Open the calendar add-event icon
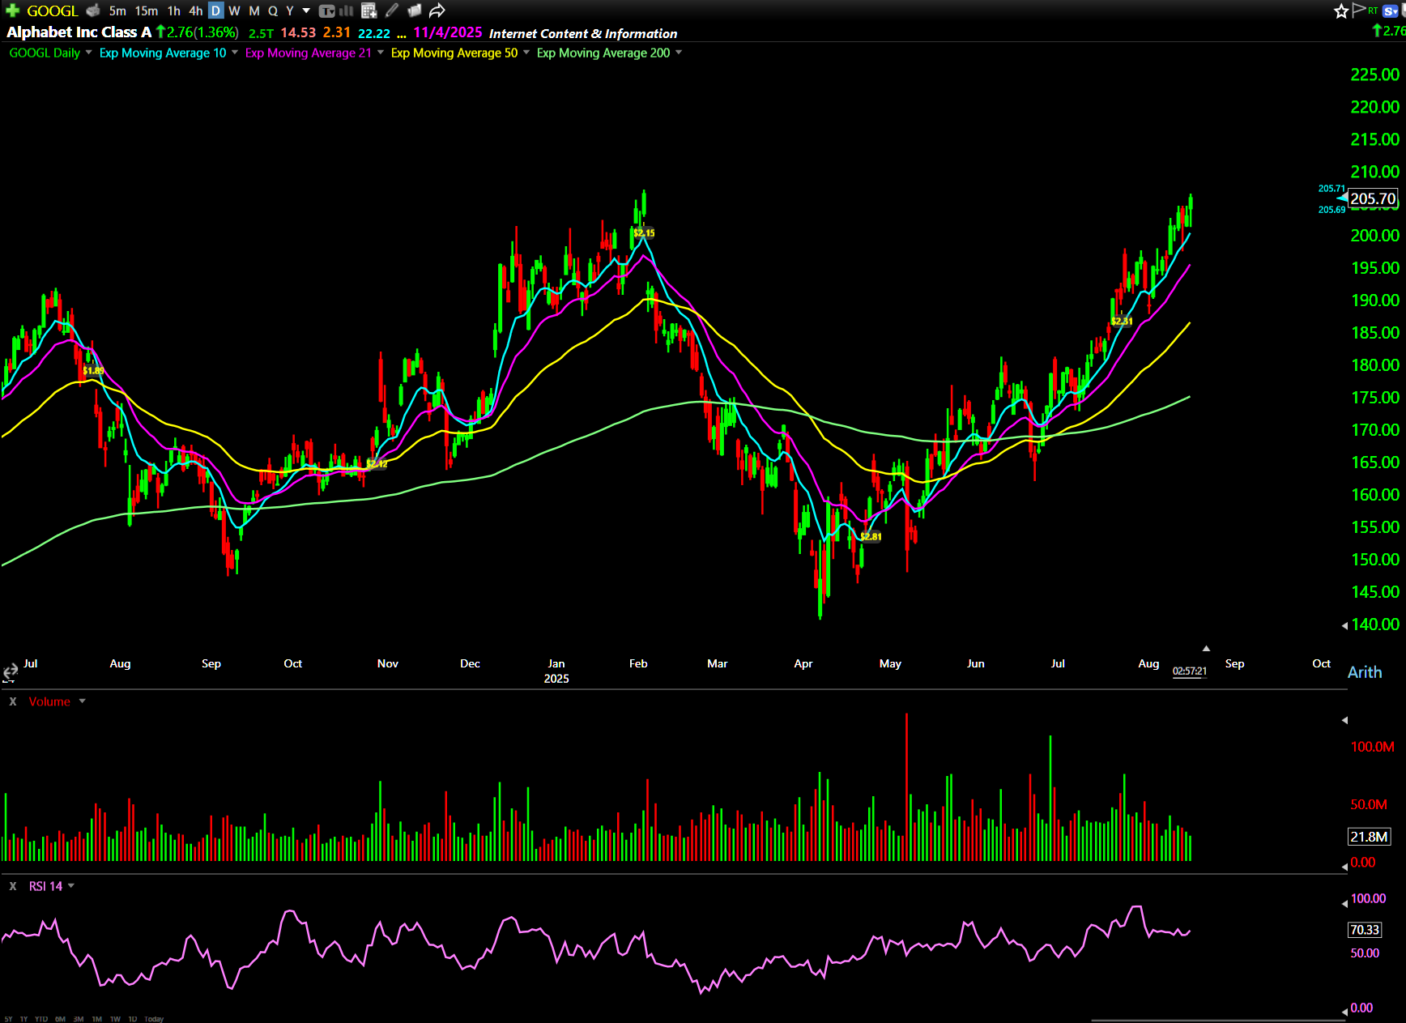 pos(369,11)
